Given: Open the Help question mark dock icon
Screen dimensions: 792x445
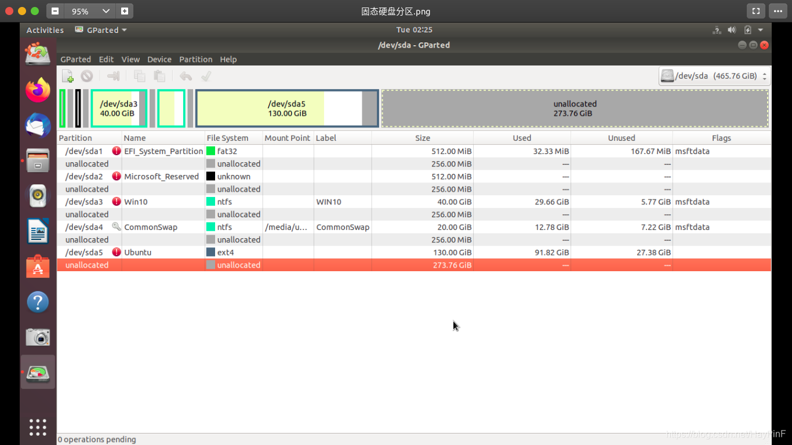Looking at the screenshot, I should coord(38,302).
